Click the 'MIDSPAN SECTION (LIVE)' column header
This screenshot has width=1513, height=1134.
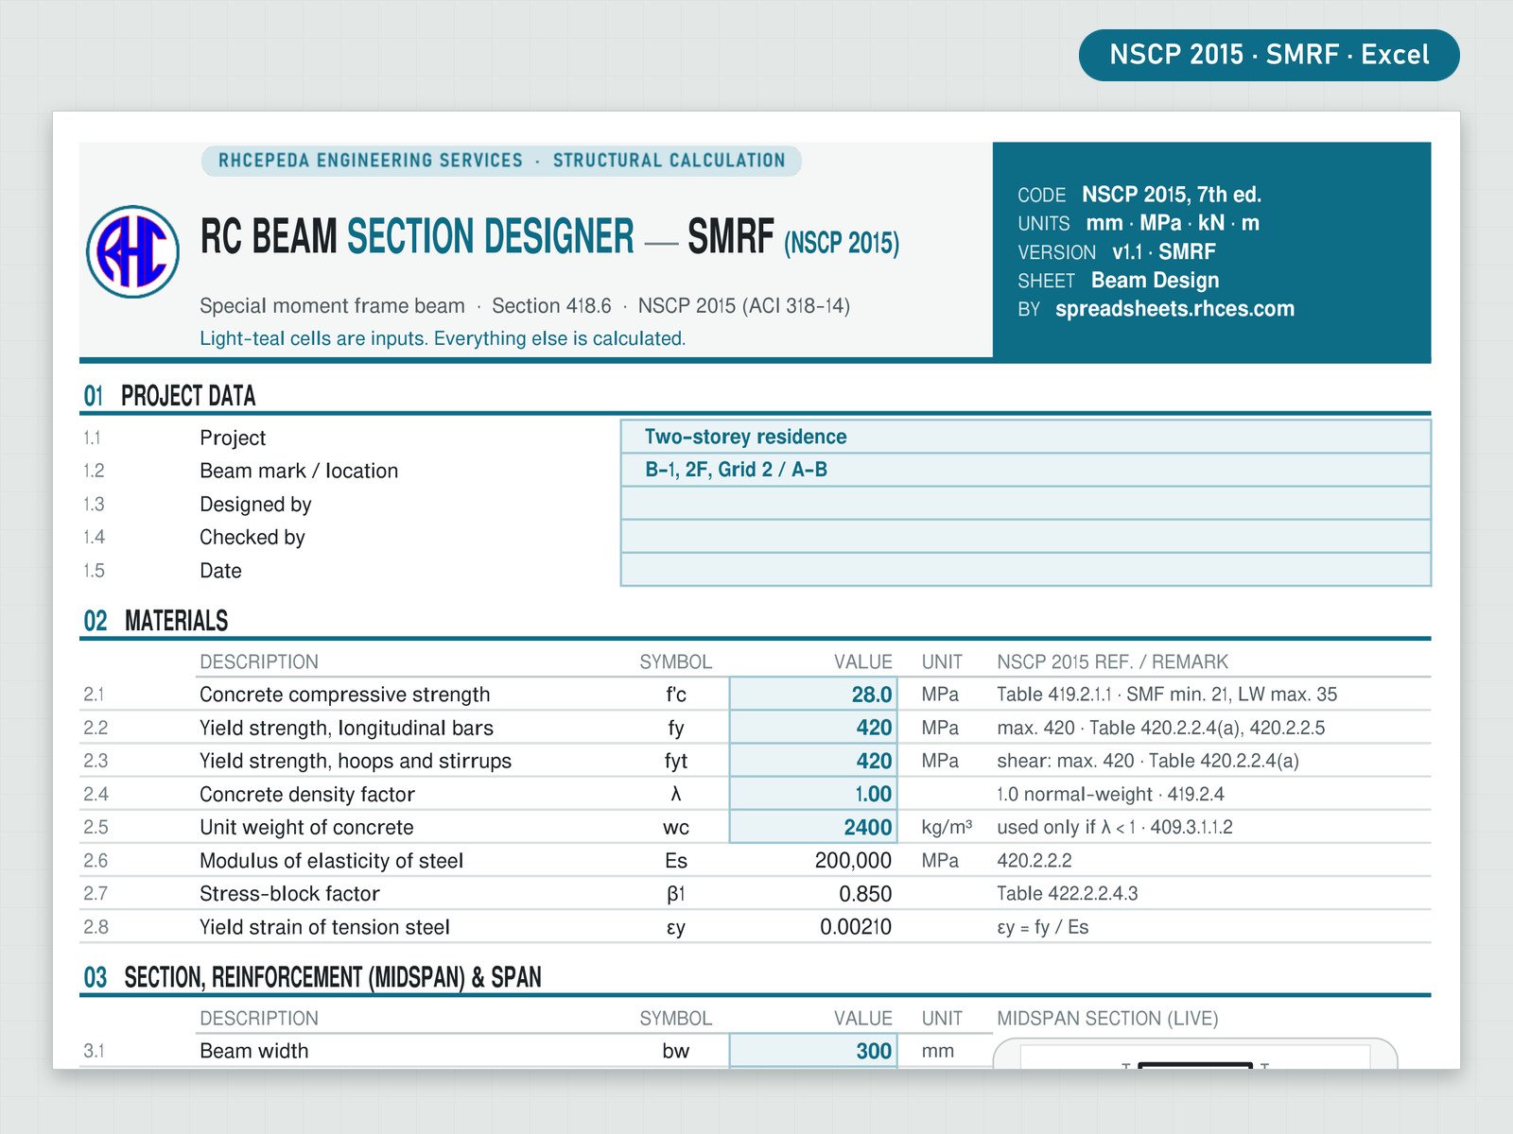[1107, 1019]
